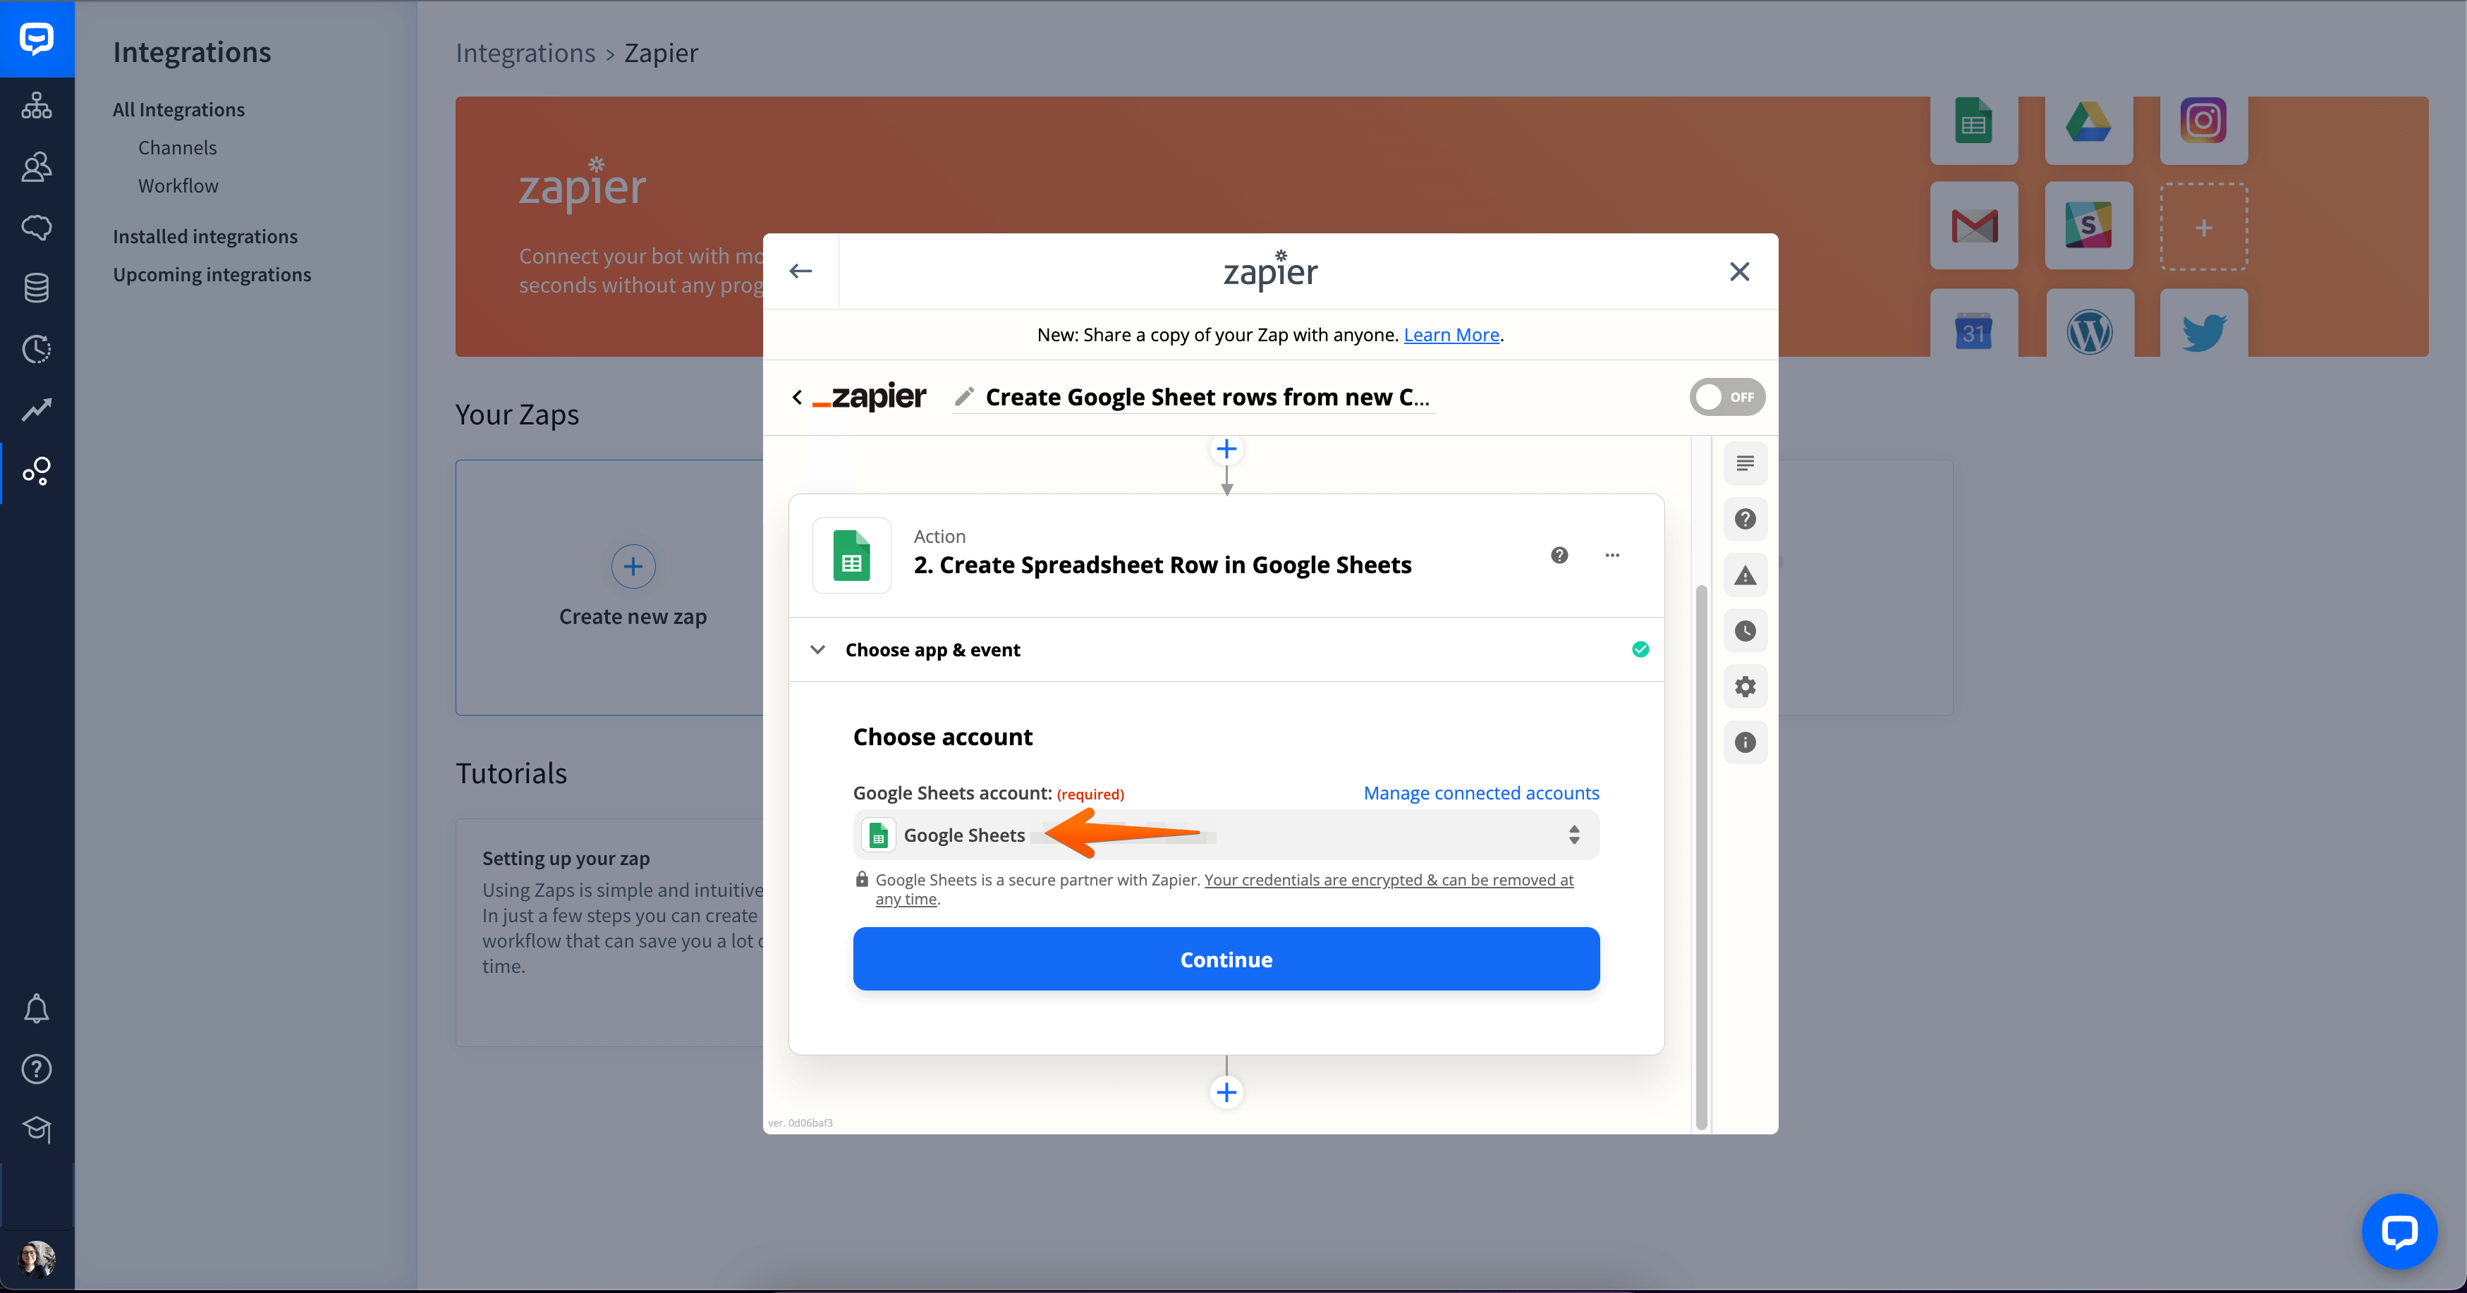Collapse the Choose app & event section
Screen dimensions: 2467x1293
tap(1226, 650)
